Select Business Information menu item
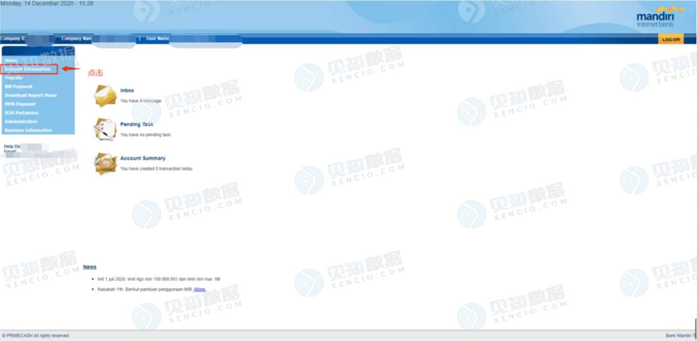The image size is (697, 341). pyautogui.click(x=28, y=130)
